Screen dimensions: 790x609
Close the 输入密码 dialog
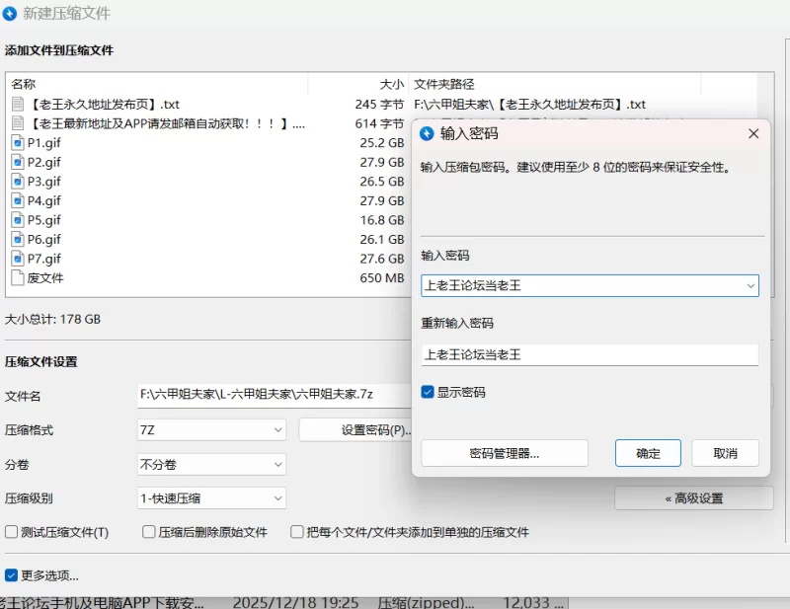point(753,133)
